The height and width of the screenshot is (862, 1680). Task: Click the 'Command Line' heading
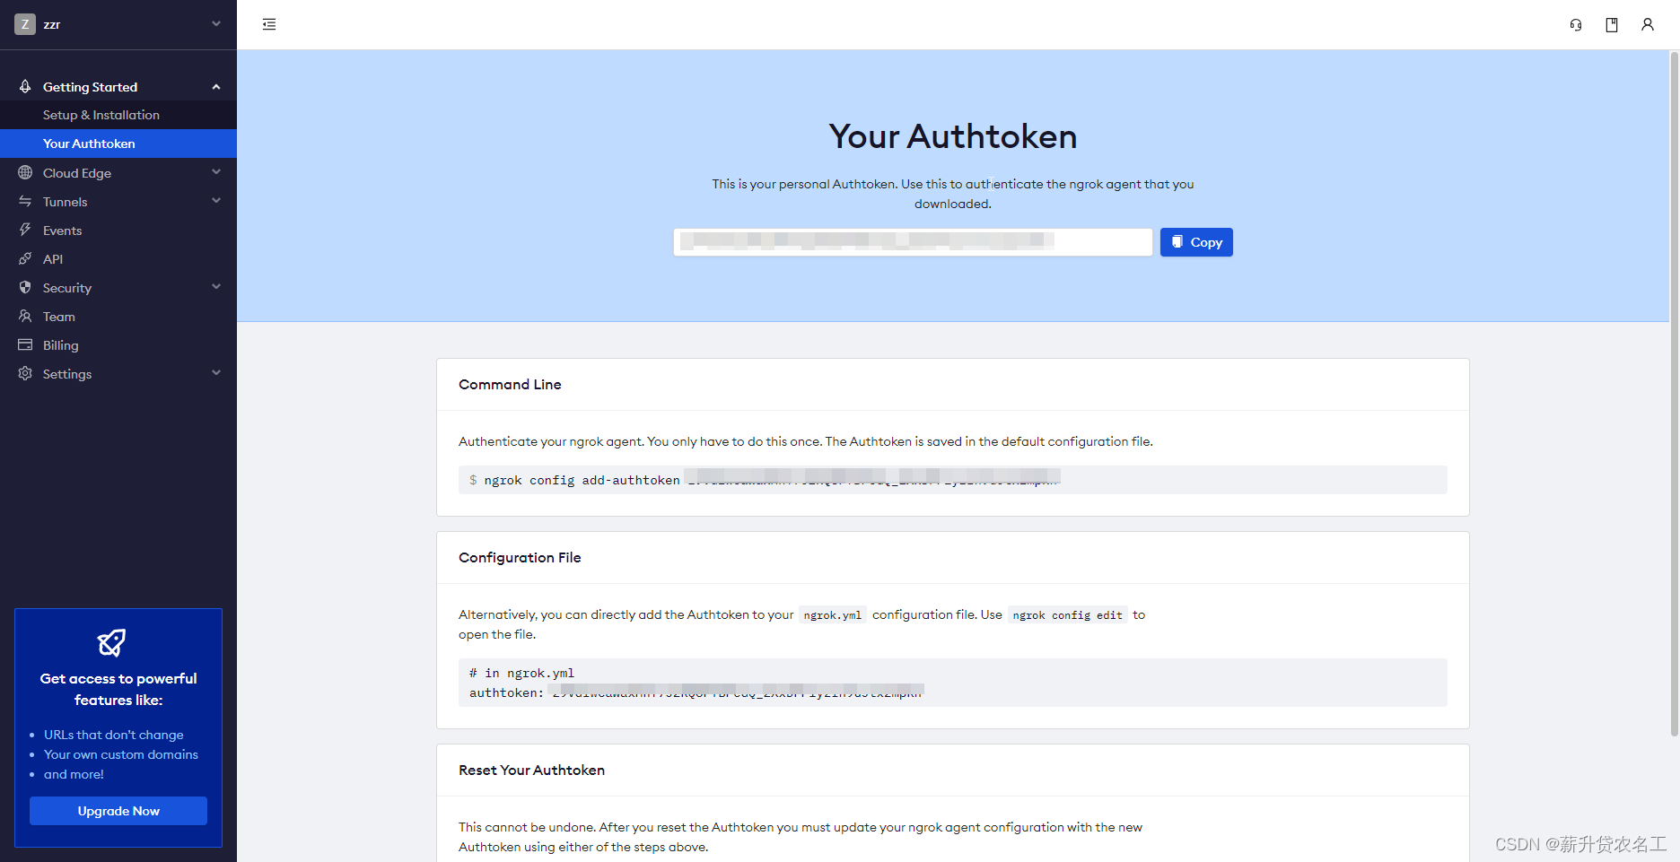pyautogui.click(x=510, y=384)
